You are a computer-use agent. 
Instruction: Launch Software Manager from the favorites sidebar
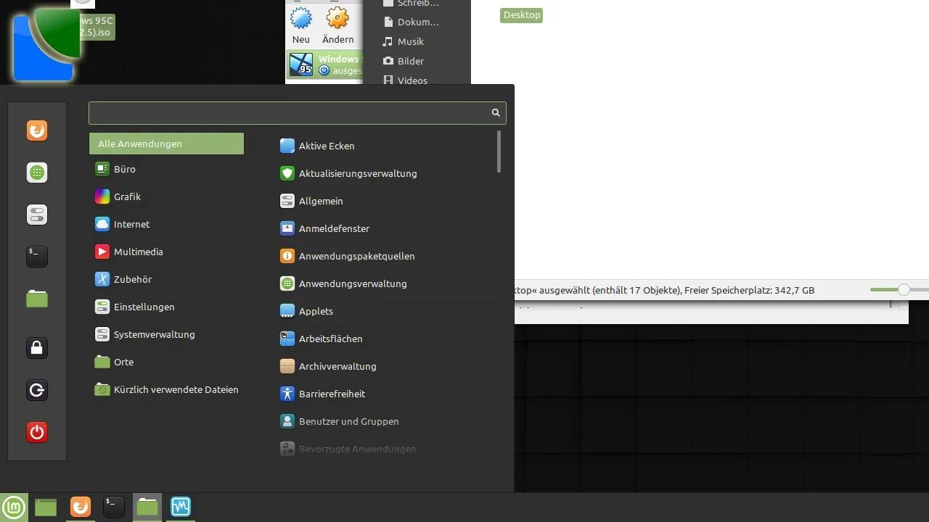point(37,173)
